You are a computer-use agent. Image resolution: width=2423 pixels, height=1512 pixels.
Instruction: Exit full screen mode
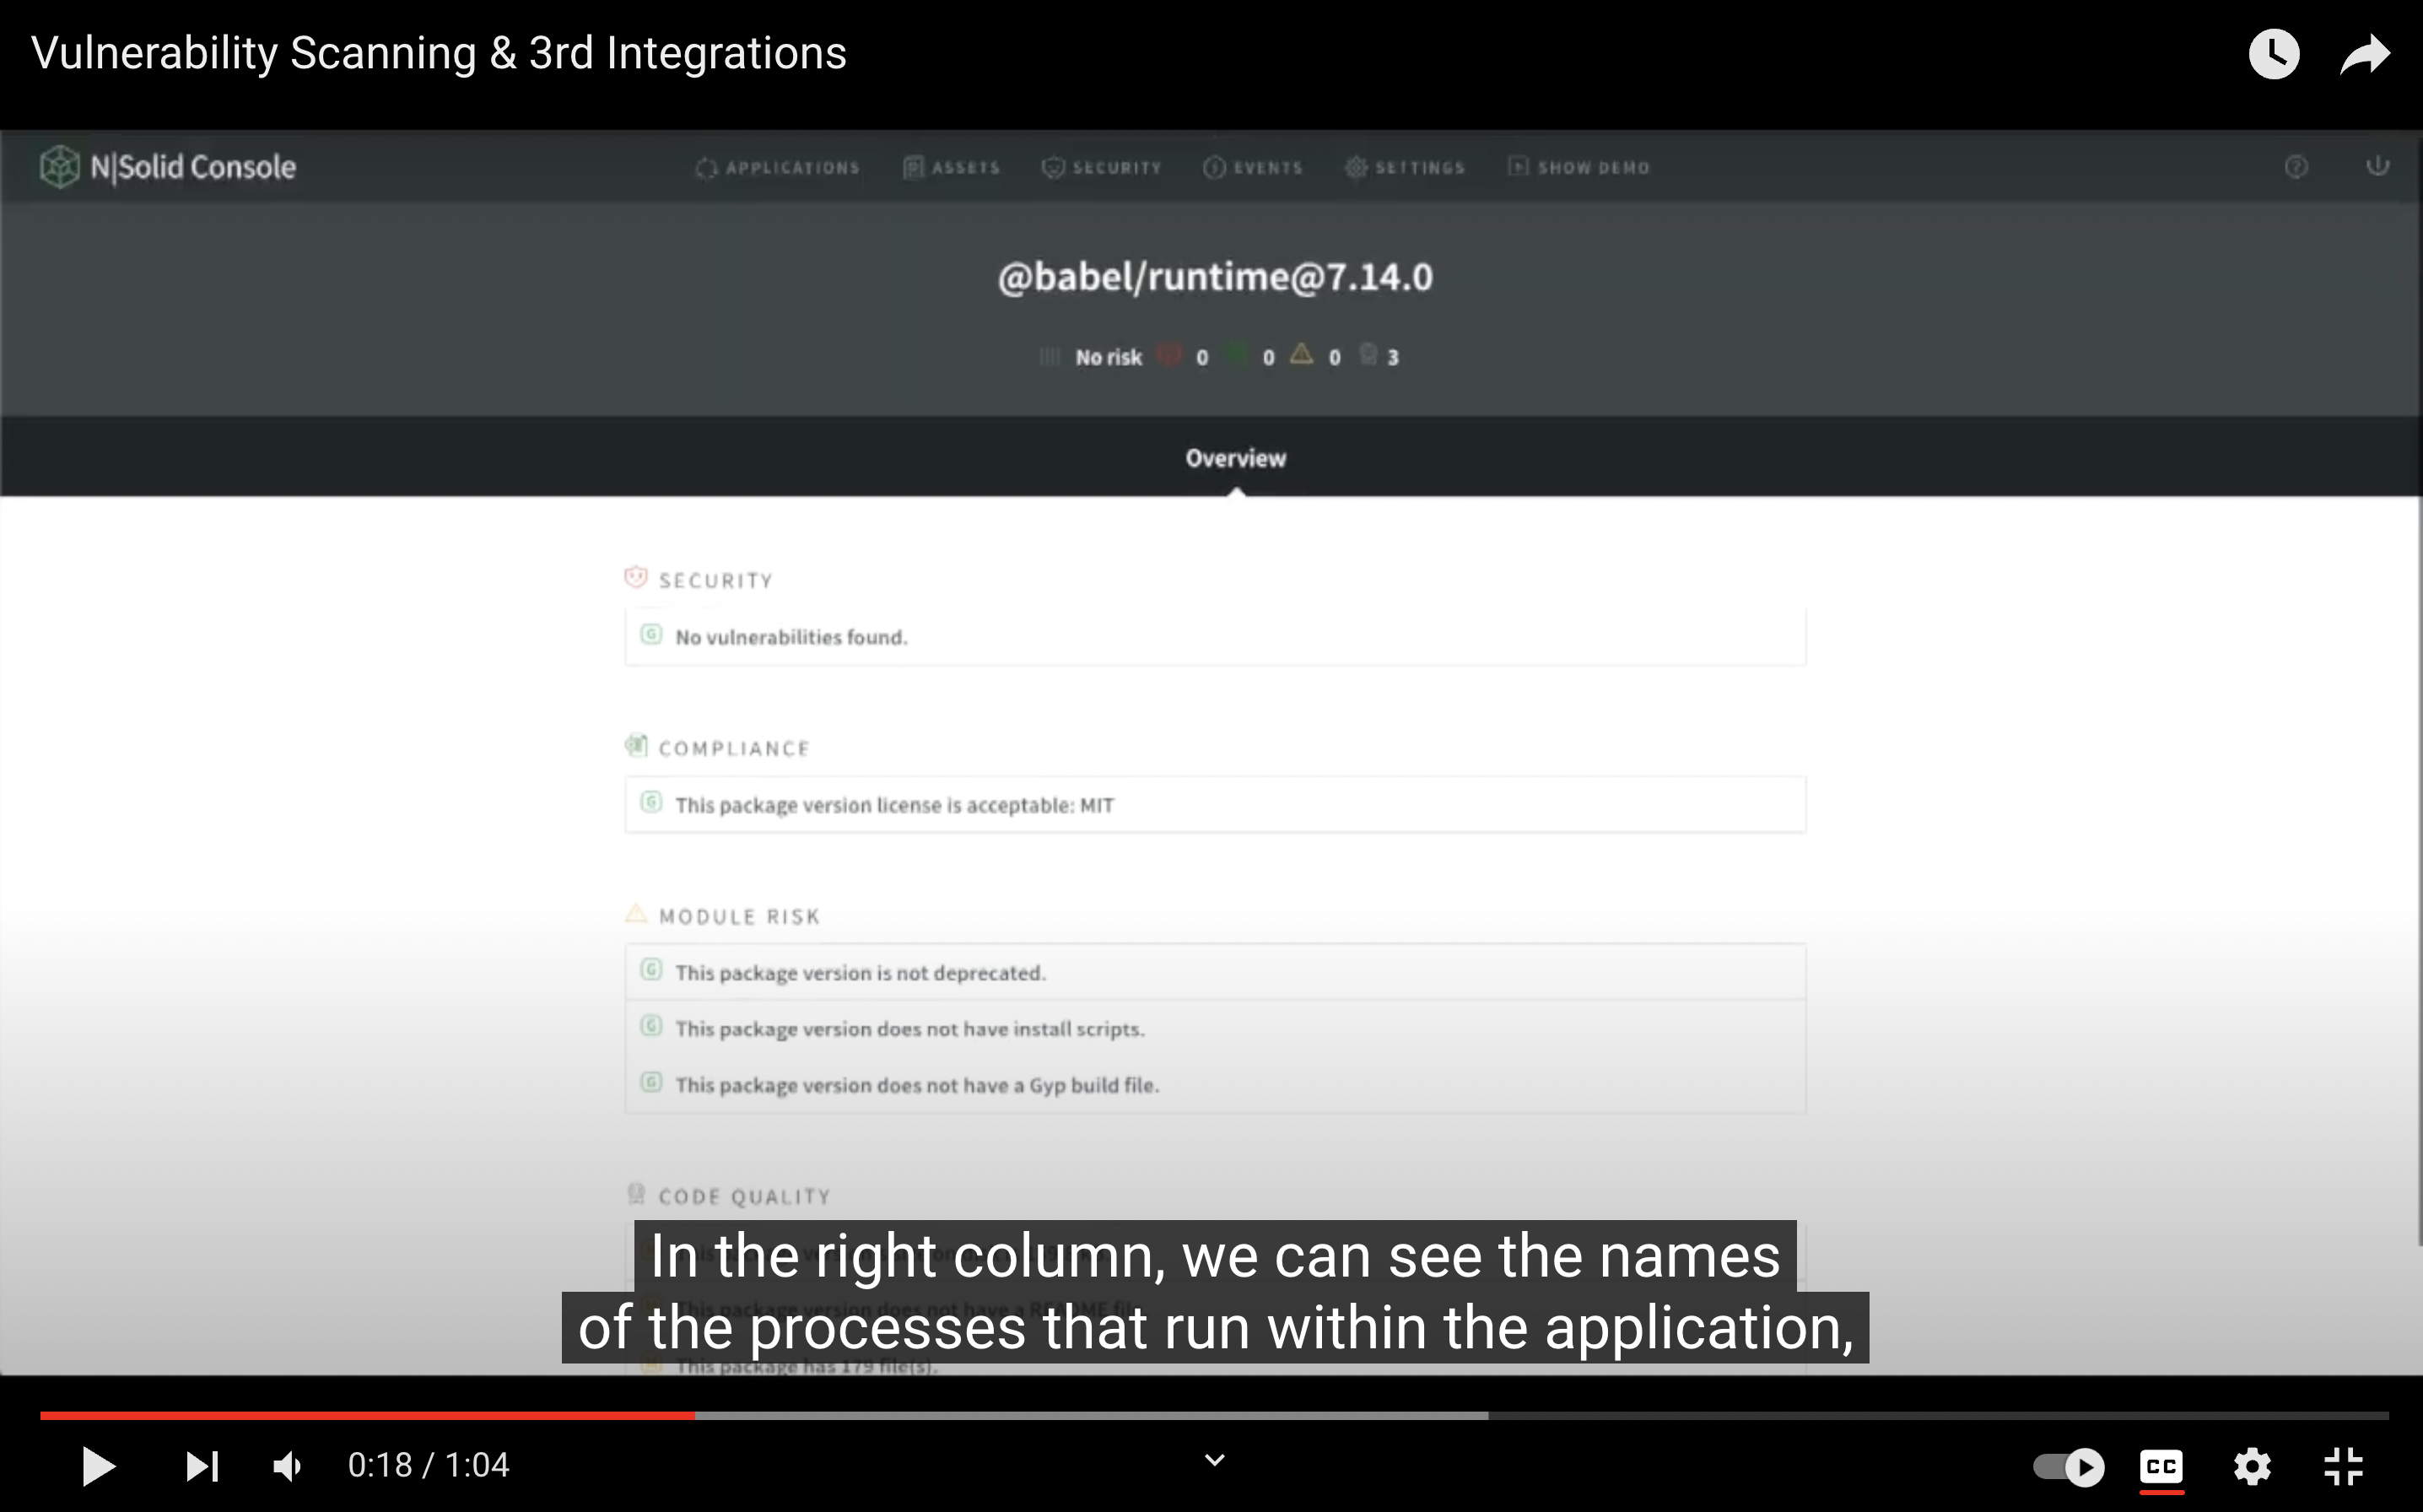[x=2343, y=1467]
